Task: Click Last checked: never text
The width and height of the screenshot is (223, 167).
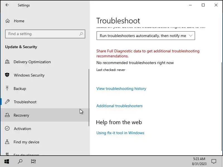Action: click(111, 70)
